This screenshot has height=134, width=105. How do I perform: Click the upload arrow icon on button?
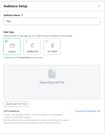[x=7, y=104]
